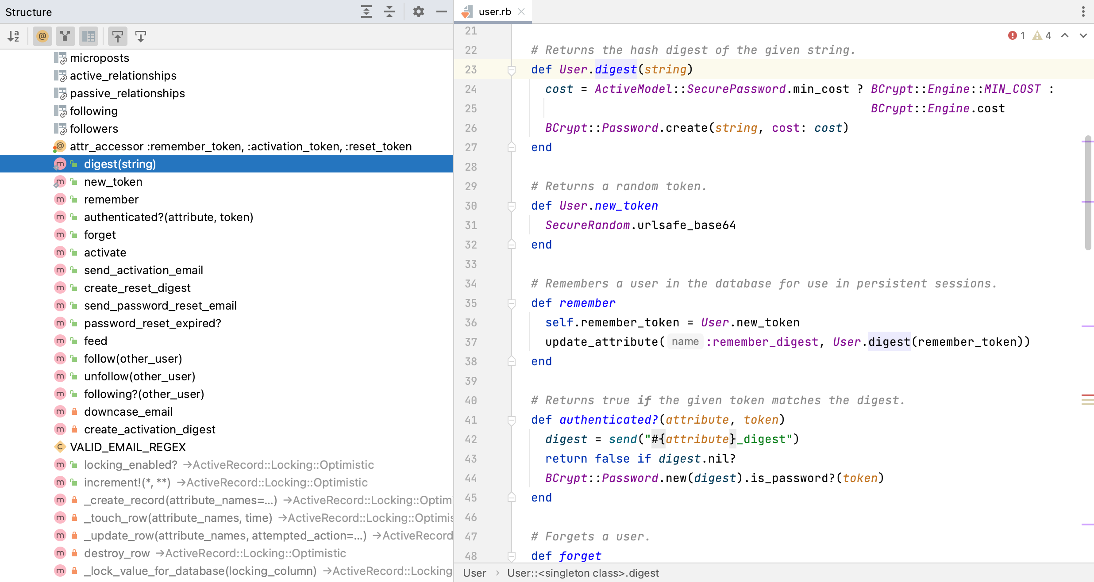
Task: Toggle Show Fields view button
Action: 89,36
